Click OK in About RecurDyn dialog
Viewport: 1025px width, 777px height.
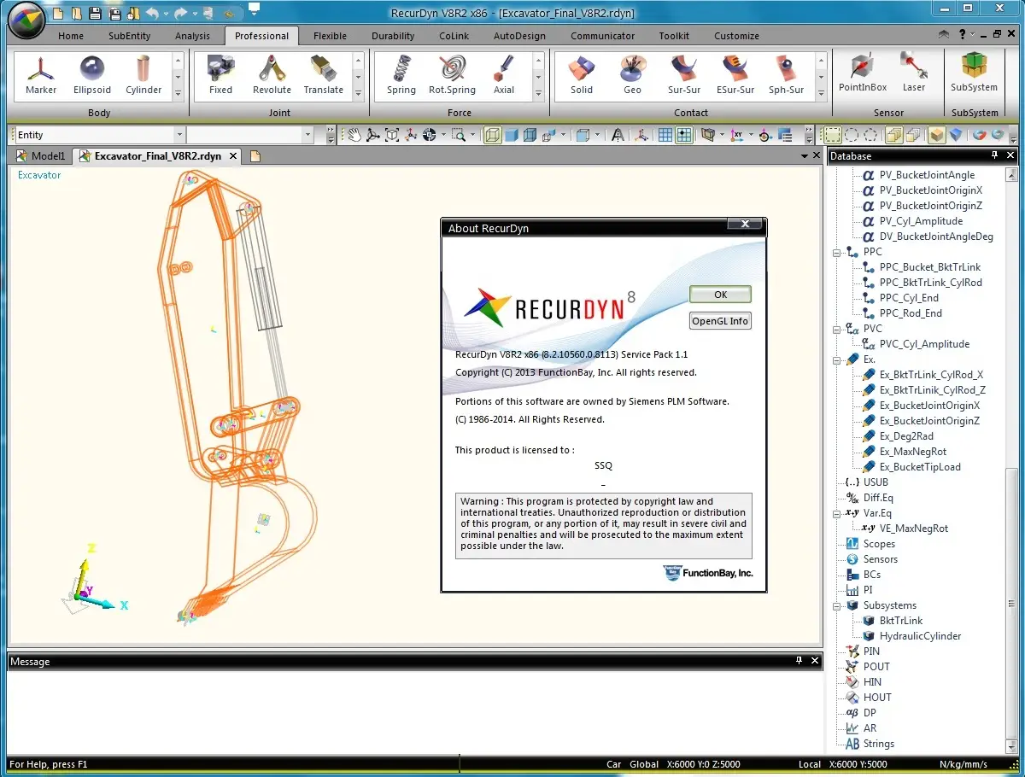click(x=720, y=295)
